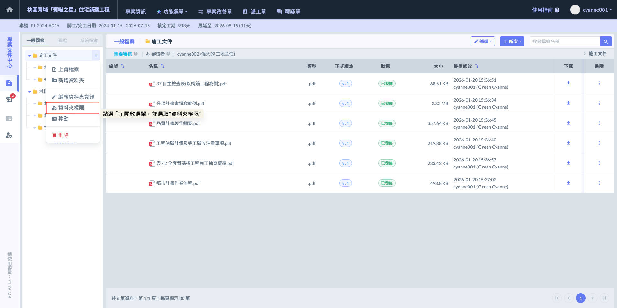Switch to the 圖說 tab
617x308 pixels.
click(x=62, y=41)
